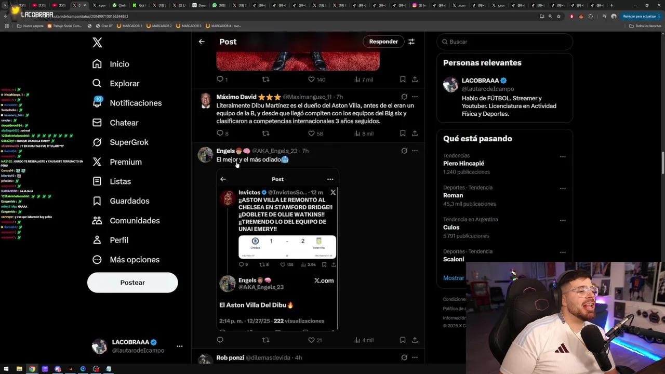665x374 pixels.
Task: Open more options for Scaloni trend
Action: [563, 252]
